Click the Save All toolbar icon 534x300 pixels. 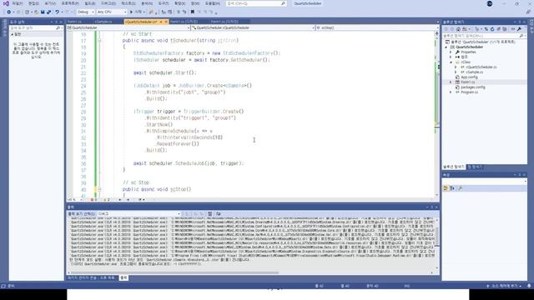48,12
